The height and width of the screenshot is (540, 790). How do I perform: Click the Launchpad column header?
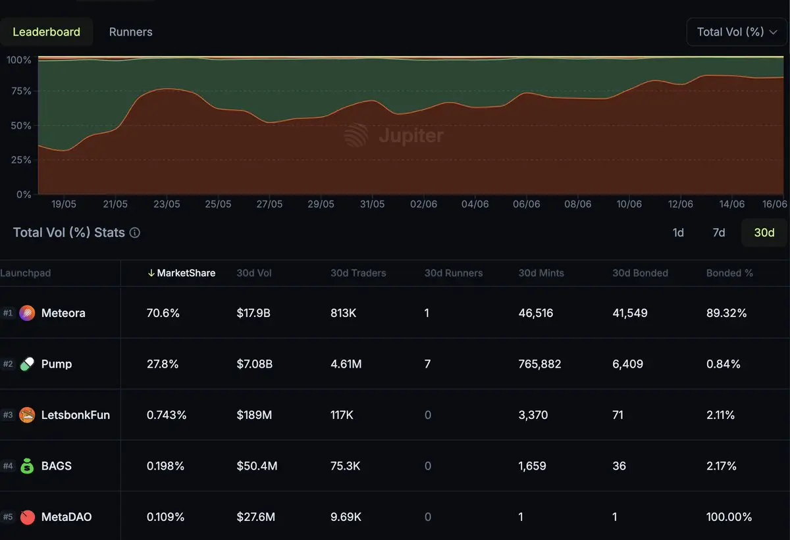click(x=25, y=273)
